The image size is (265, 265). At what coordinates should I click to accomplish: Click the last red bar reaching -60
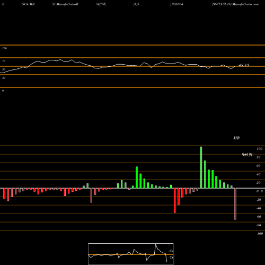pyautogui.click(x=235, y=204)
